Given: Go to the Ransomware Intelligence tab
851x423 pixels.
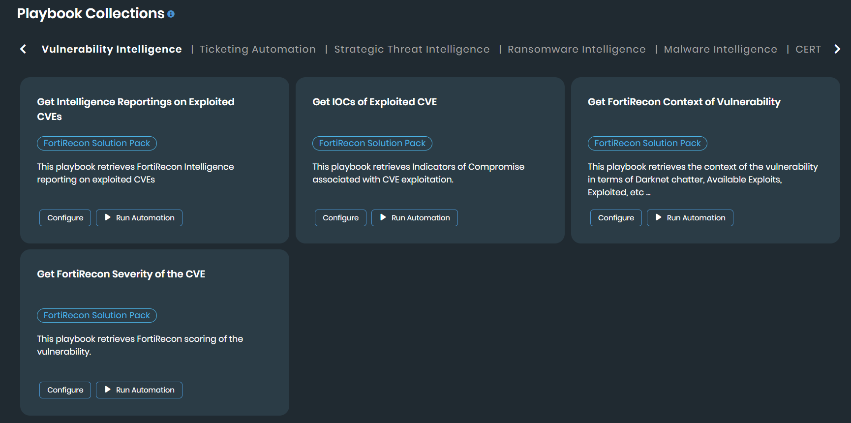Looking at the screenshot, I should 577,49.
